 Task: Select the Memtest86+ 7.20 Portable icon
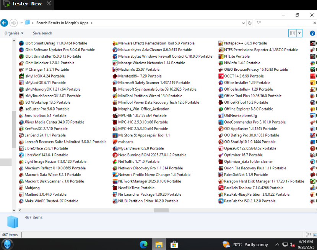tap(115, 76)
